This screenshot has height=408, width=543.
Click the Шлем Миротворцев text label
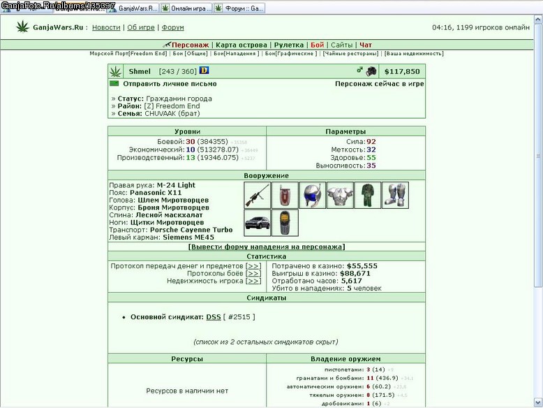[173, 200]
